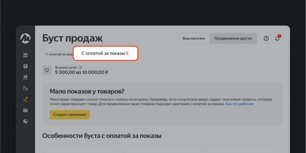The height and width of the screenshot is (153, 306).
Task: Open the orders cart icon in sidebar
Action: click(25, 77)
